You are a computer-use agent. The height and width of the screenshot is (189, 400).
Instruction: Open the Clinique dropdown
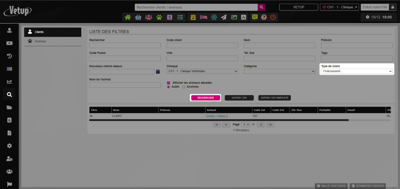(x=202, y=72)
